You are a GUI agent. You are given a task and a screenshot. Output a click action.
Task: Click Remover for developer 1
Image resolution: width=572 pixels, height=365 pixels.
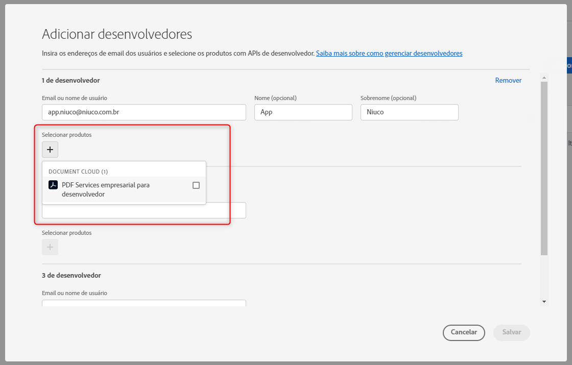pyautogui.click(x=508, y=80)
